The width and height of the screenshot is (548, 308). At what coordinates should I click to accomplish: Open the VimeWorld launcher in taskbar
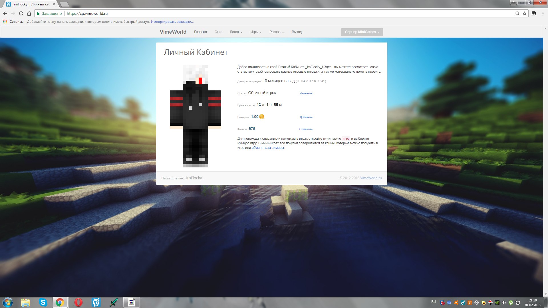(96, 303)
